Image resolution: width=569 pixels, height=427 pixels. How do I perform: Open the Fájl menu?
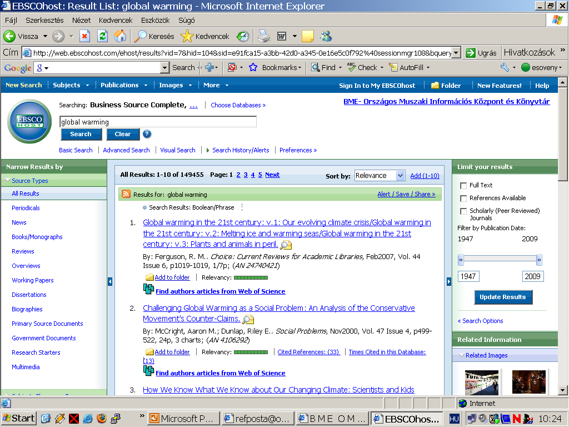[11, 21]
